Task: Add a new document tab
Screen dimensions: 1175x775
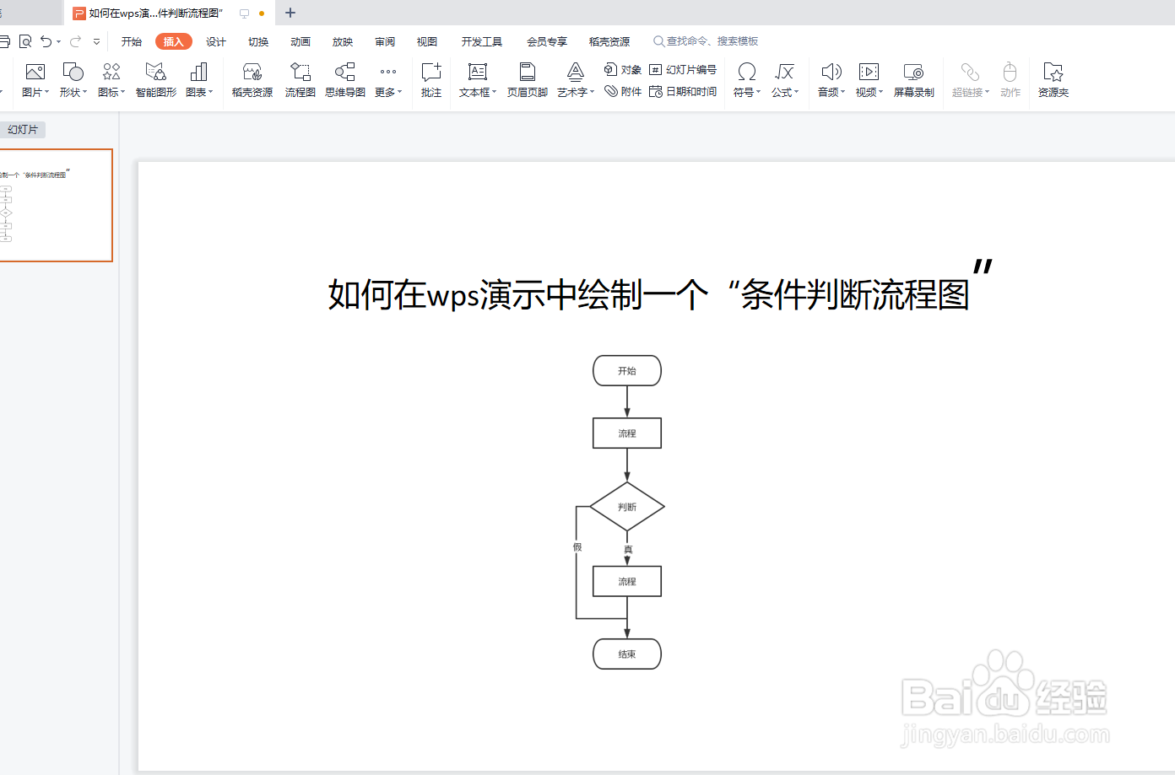Action: (290, 13)
